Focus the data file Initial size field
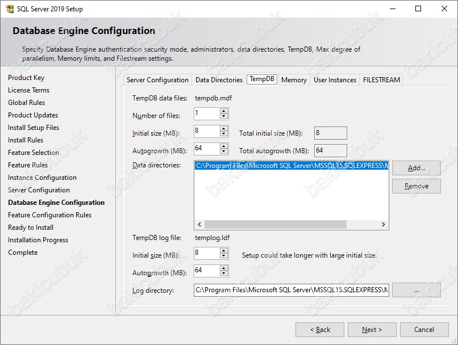 pos(207,131)
